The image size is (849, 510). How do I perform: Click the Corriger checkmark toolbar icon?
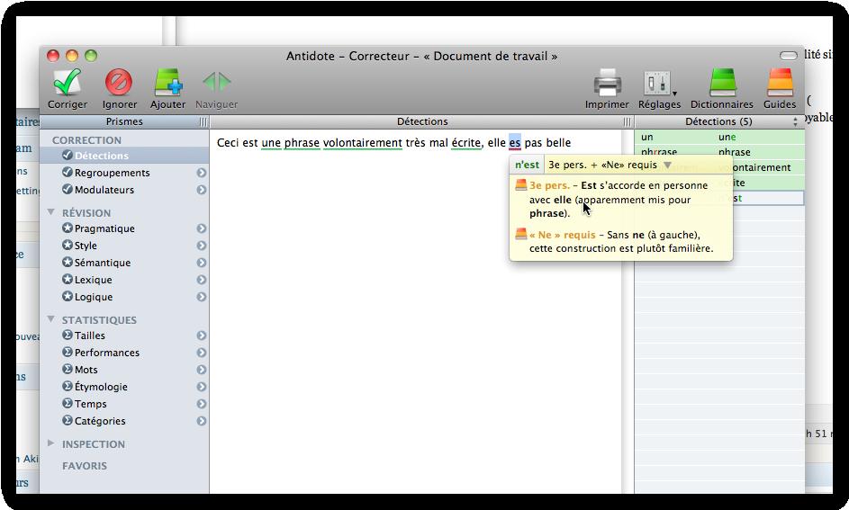click(68, 82)
